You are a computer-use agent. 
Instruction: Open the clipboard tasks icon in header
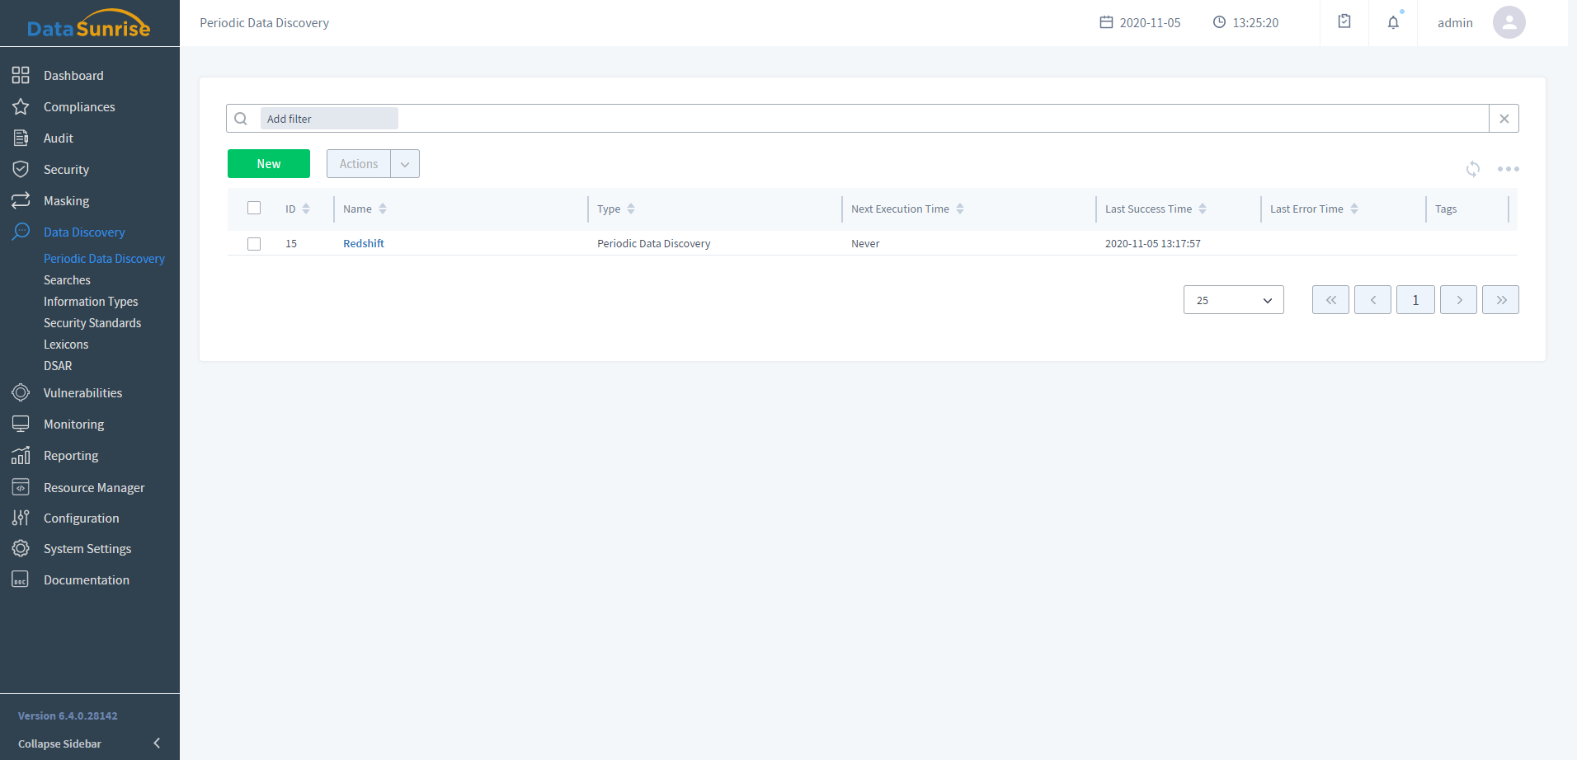pyautogui.click(x=1344, y=22)
